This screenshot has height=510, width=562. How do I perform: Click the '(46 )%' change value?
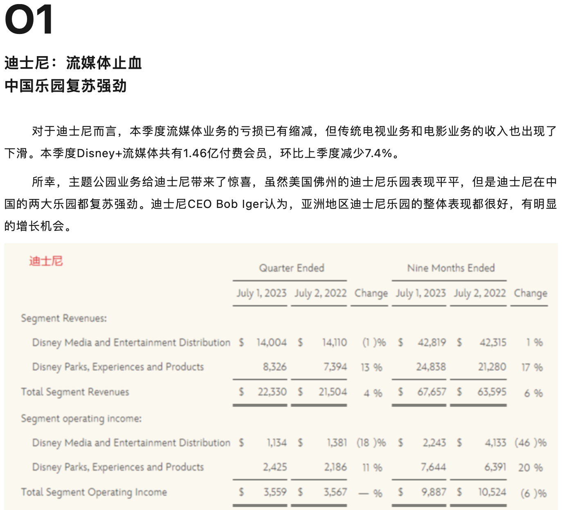pyautogui.click(x=531, y=443)
